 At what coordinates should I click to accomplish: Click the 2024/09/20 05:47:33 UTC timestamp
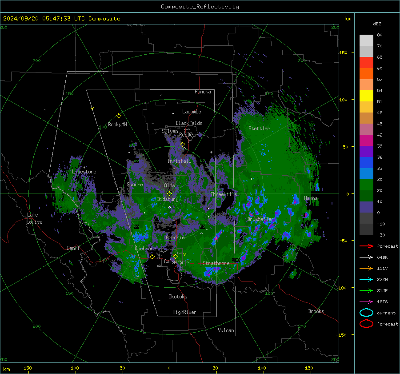[44, 19]
